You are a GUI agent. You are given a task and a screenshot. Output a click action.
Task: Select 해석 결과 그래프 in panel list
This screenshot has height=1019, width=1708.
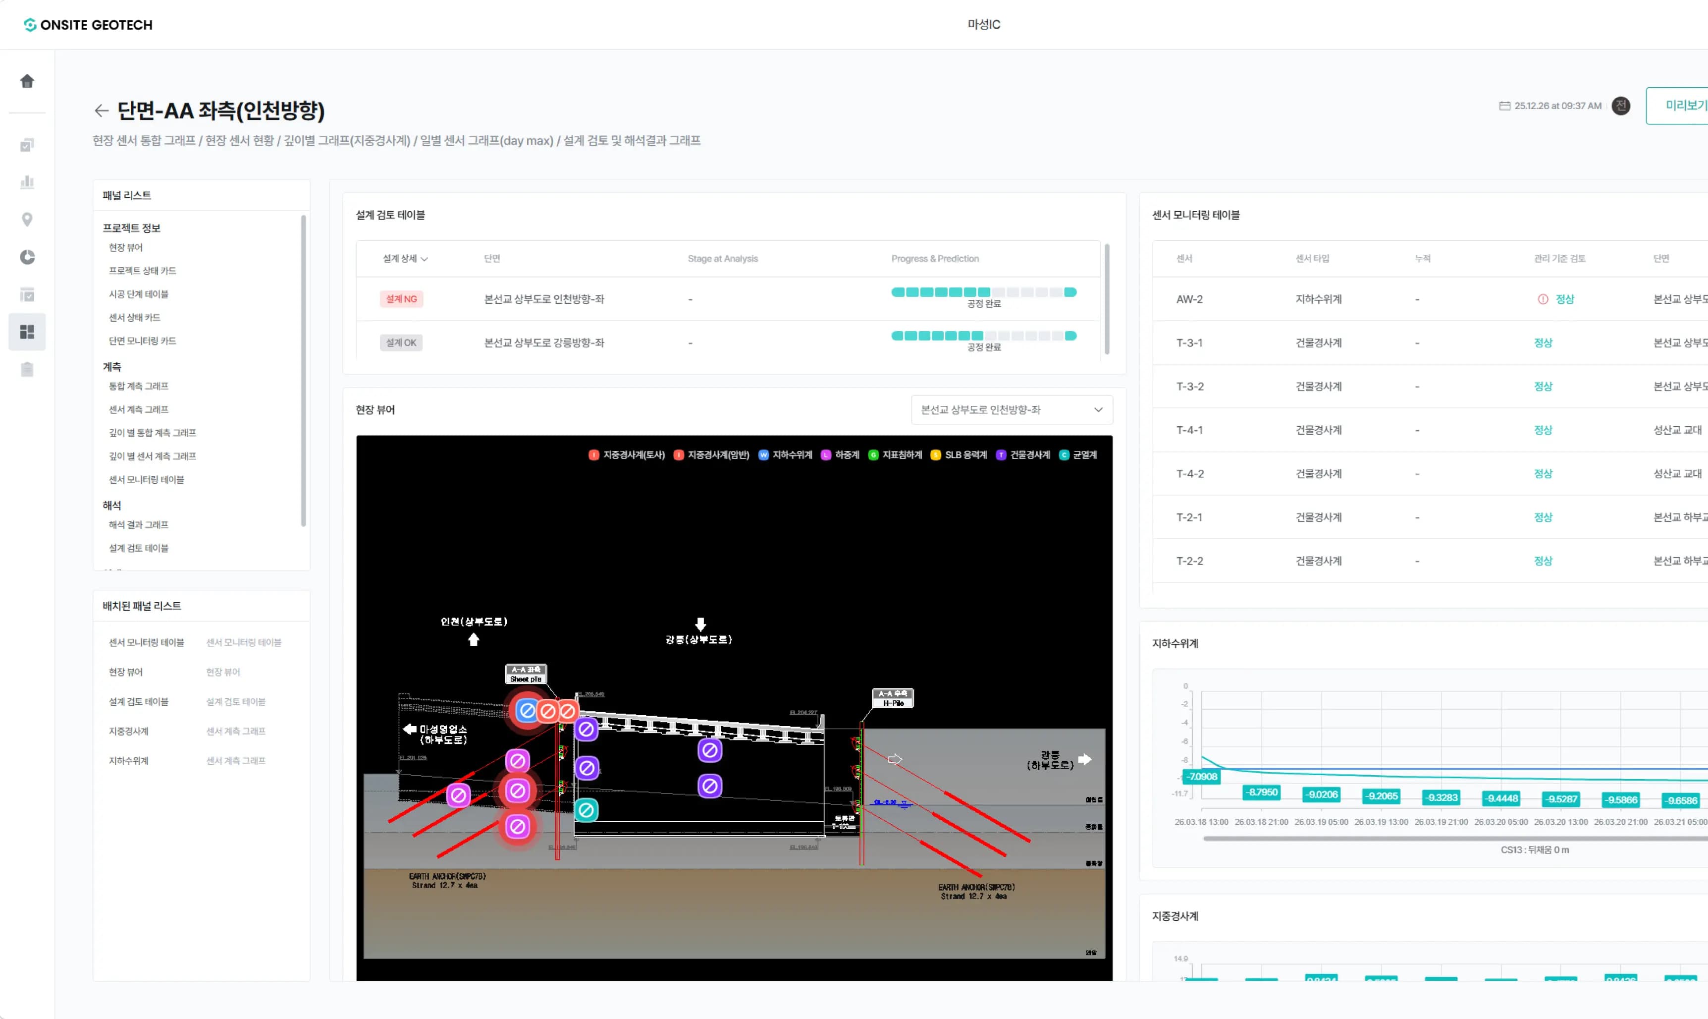[x=139, y=524]
